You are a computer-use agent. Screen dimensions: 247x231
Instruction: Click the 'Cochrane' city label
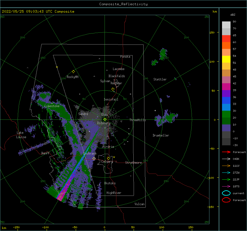[90, 154]
